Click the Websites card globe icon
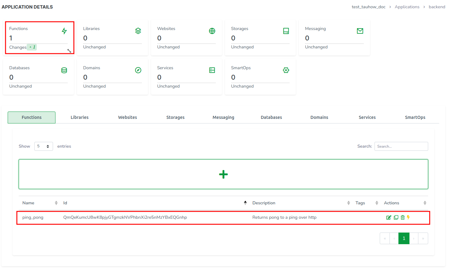 [x=212, y=31]
